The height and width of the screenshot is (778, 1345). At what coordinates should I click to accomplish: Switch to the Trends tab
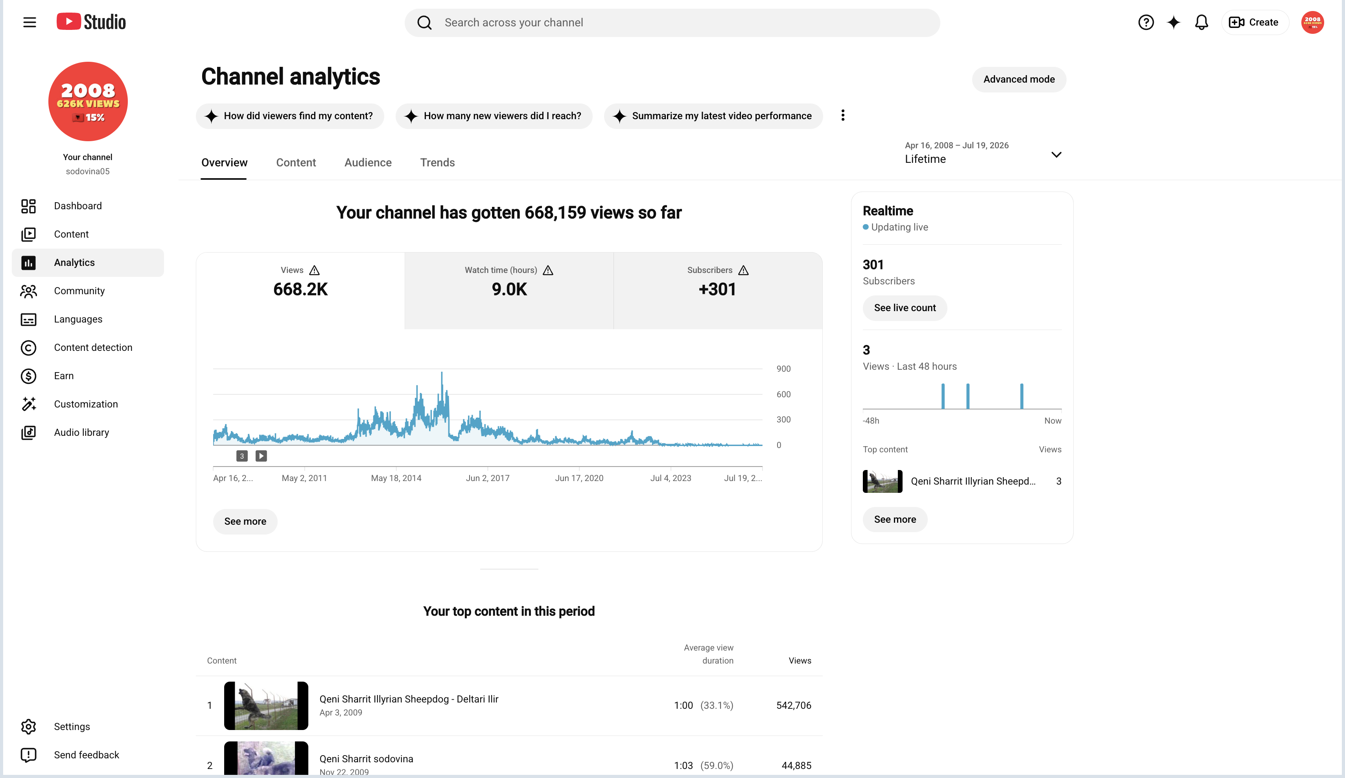(x=437, y=162)
